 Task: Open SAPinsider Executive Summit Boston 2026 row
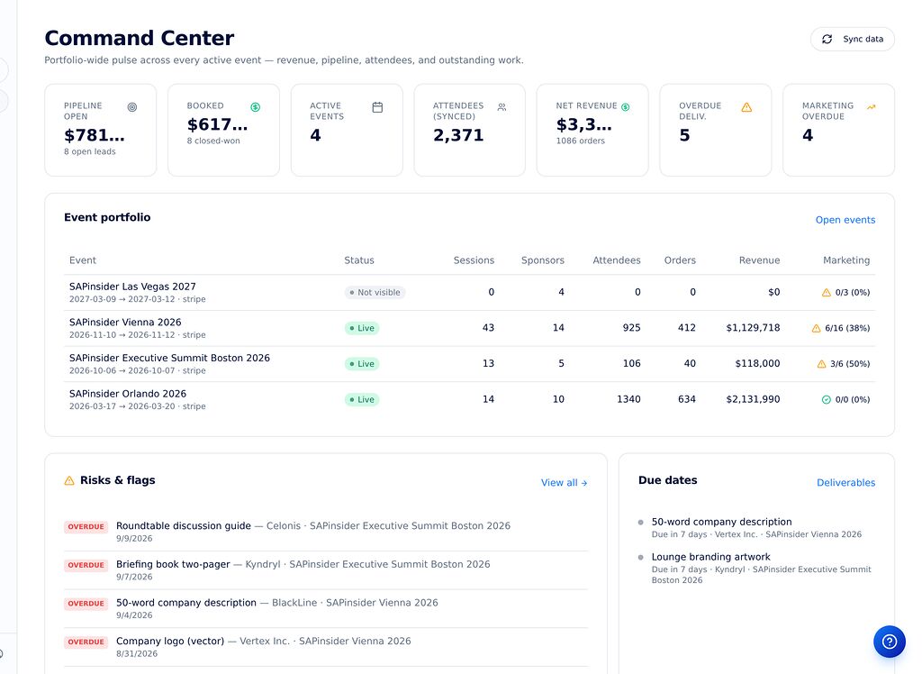469,364
